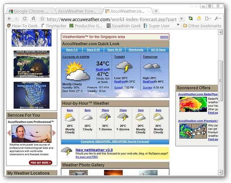Open a new tab with plus button
This screenshot has height=183, width=231.
[156, 11]
